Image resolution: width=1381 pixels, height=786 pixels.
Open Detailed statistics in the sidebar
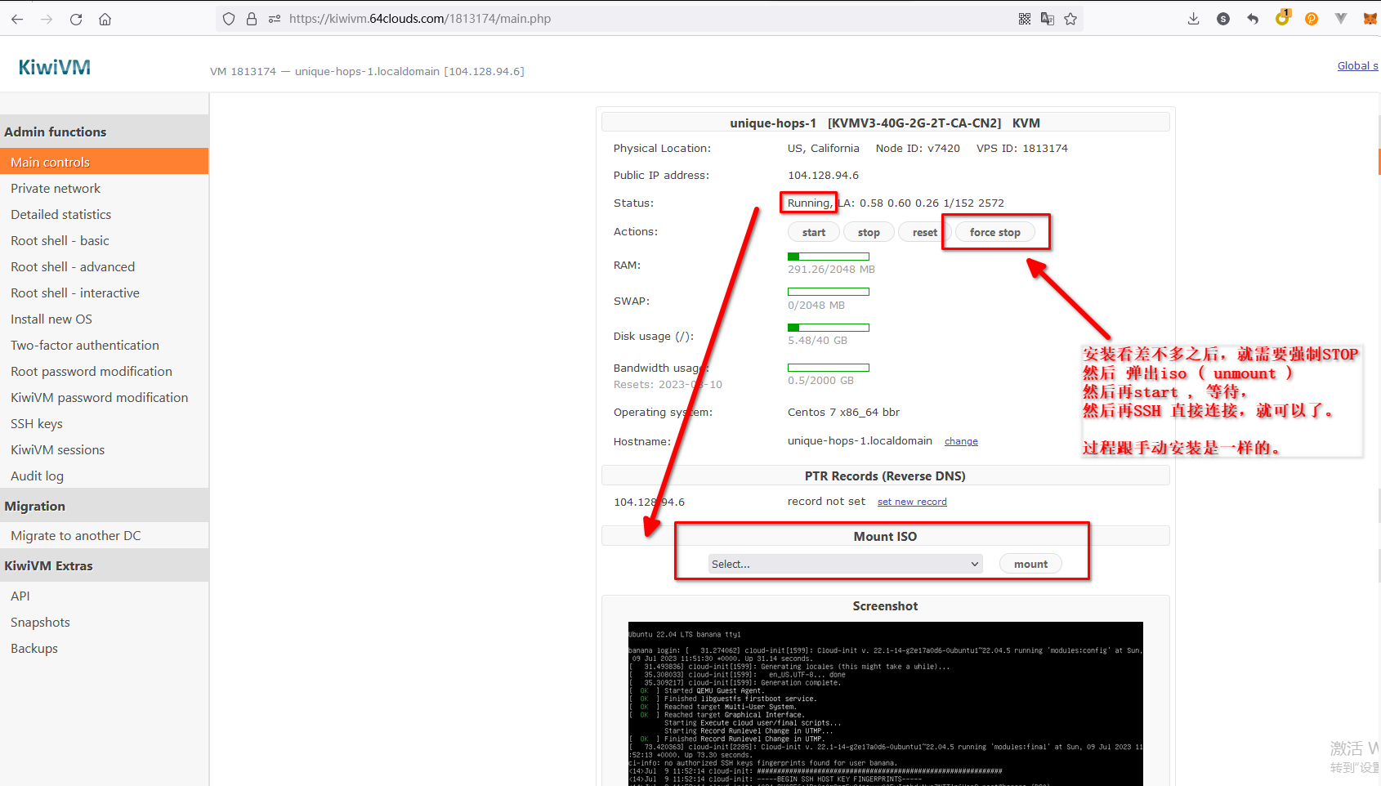coord(61,214)
